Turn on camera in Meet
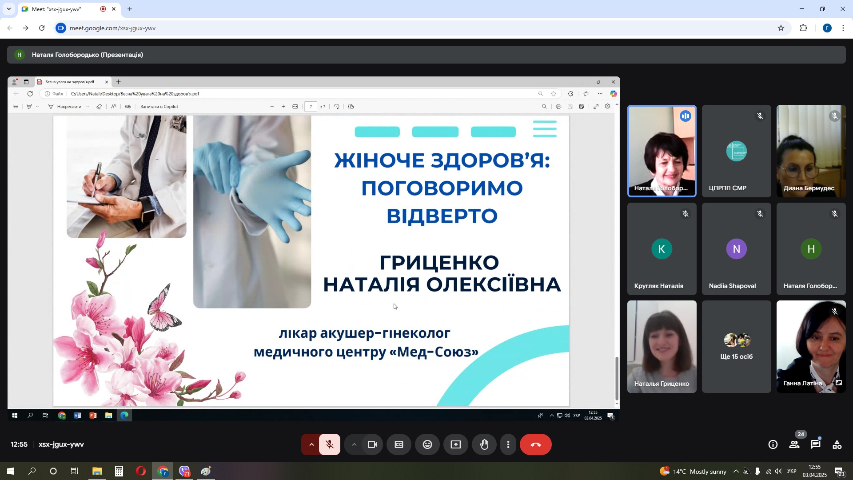Viewport: 853px width, 480px height. click(372, 445)
